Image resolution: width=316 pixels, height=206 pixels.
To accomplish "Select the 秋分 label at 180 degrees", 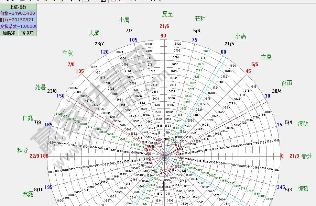I will [23, 150].
